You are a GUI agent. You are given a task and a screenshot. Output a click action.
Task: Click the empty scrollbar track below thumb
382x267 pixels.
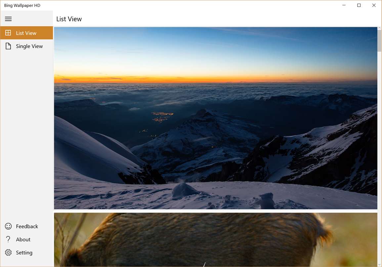point(379,157)
